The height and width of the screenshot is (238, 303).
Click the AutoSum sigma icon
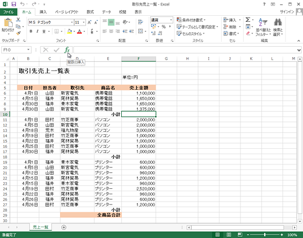click(248, 20)
